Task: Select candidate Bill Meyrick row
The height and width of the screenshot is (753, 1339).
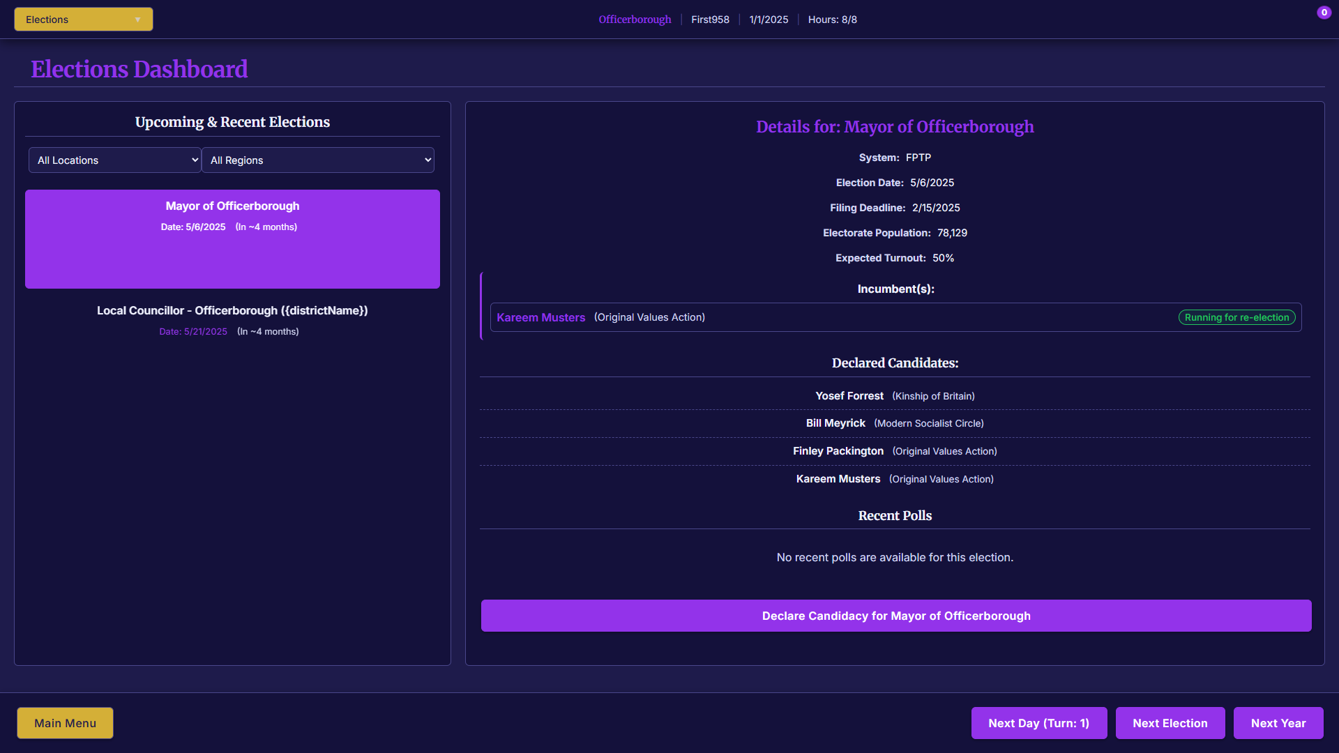Action: point(895,423)
